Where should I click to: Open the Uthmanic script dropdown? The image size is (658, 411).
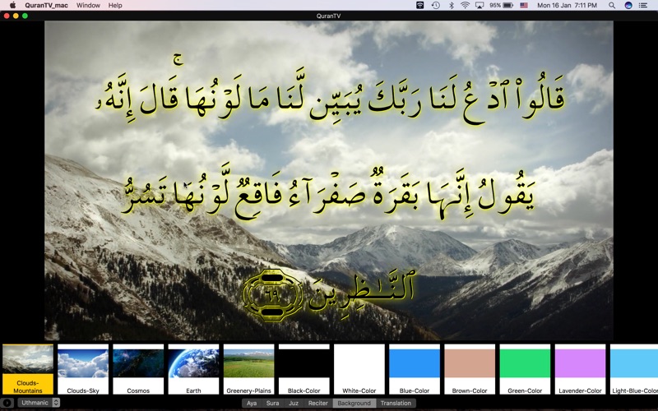39,403
